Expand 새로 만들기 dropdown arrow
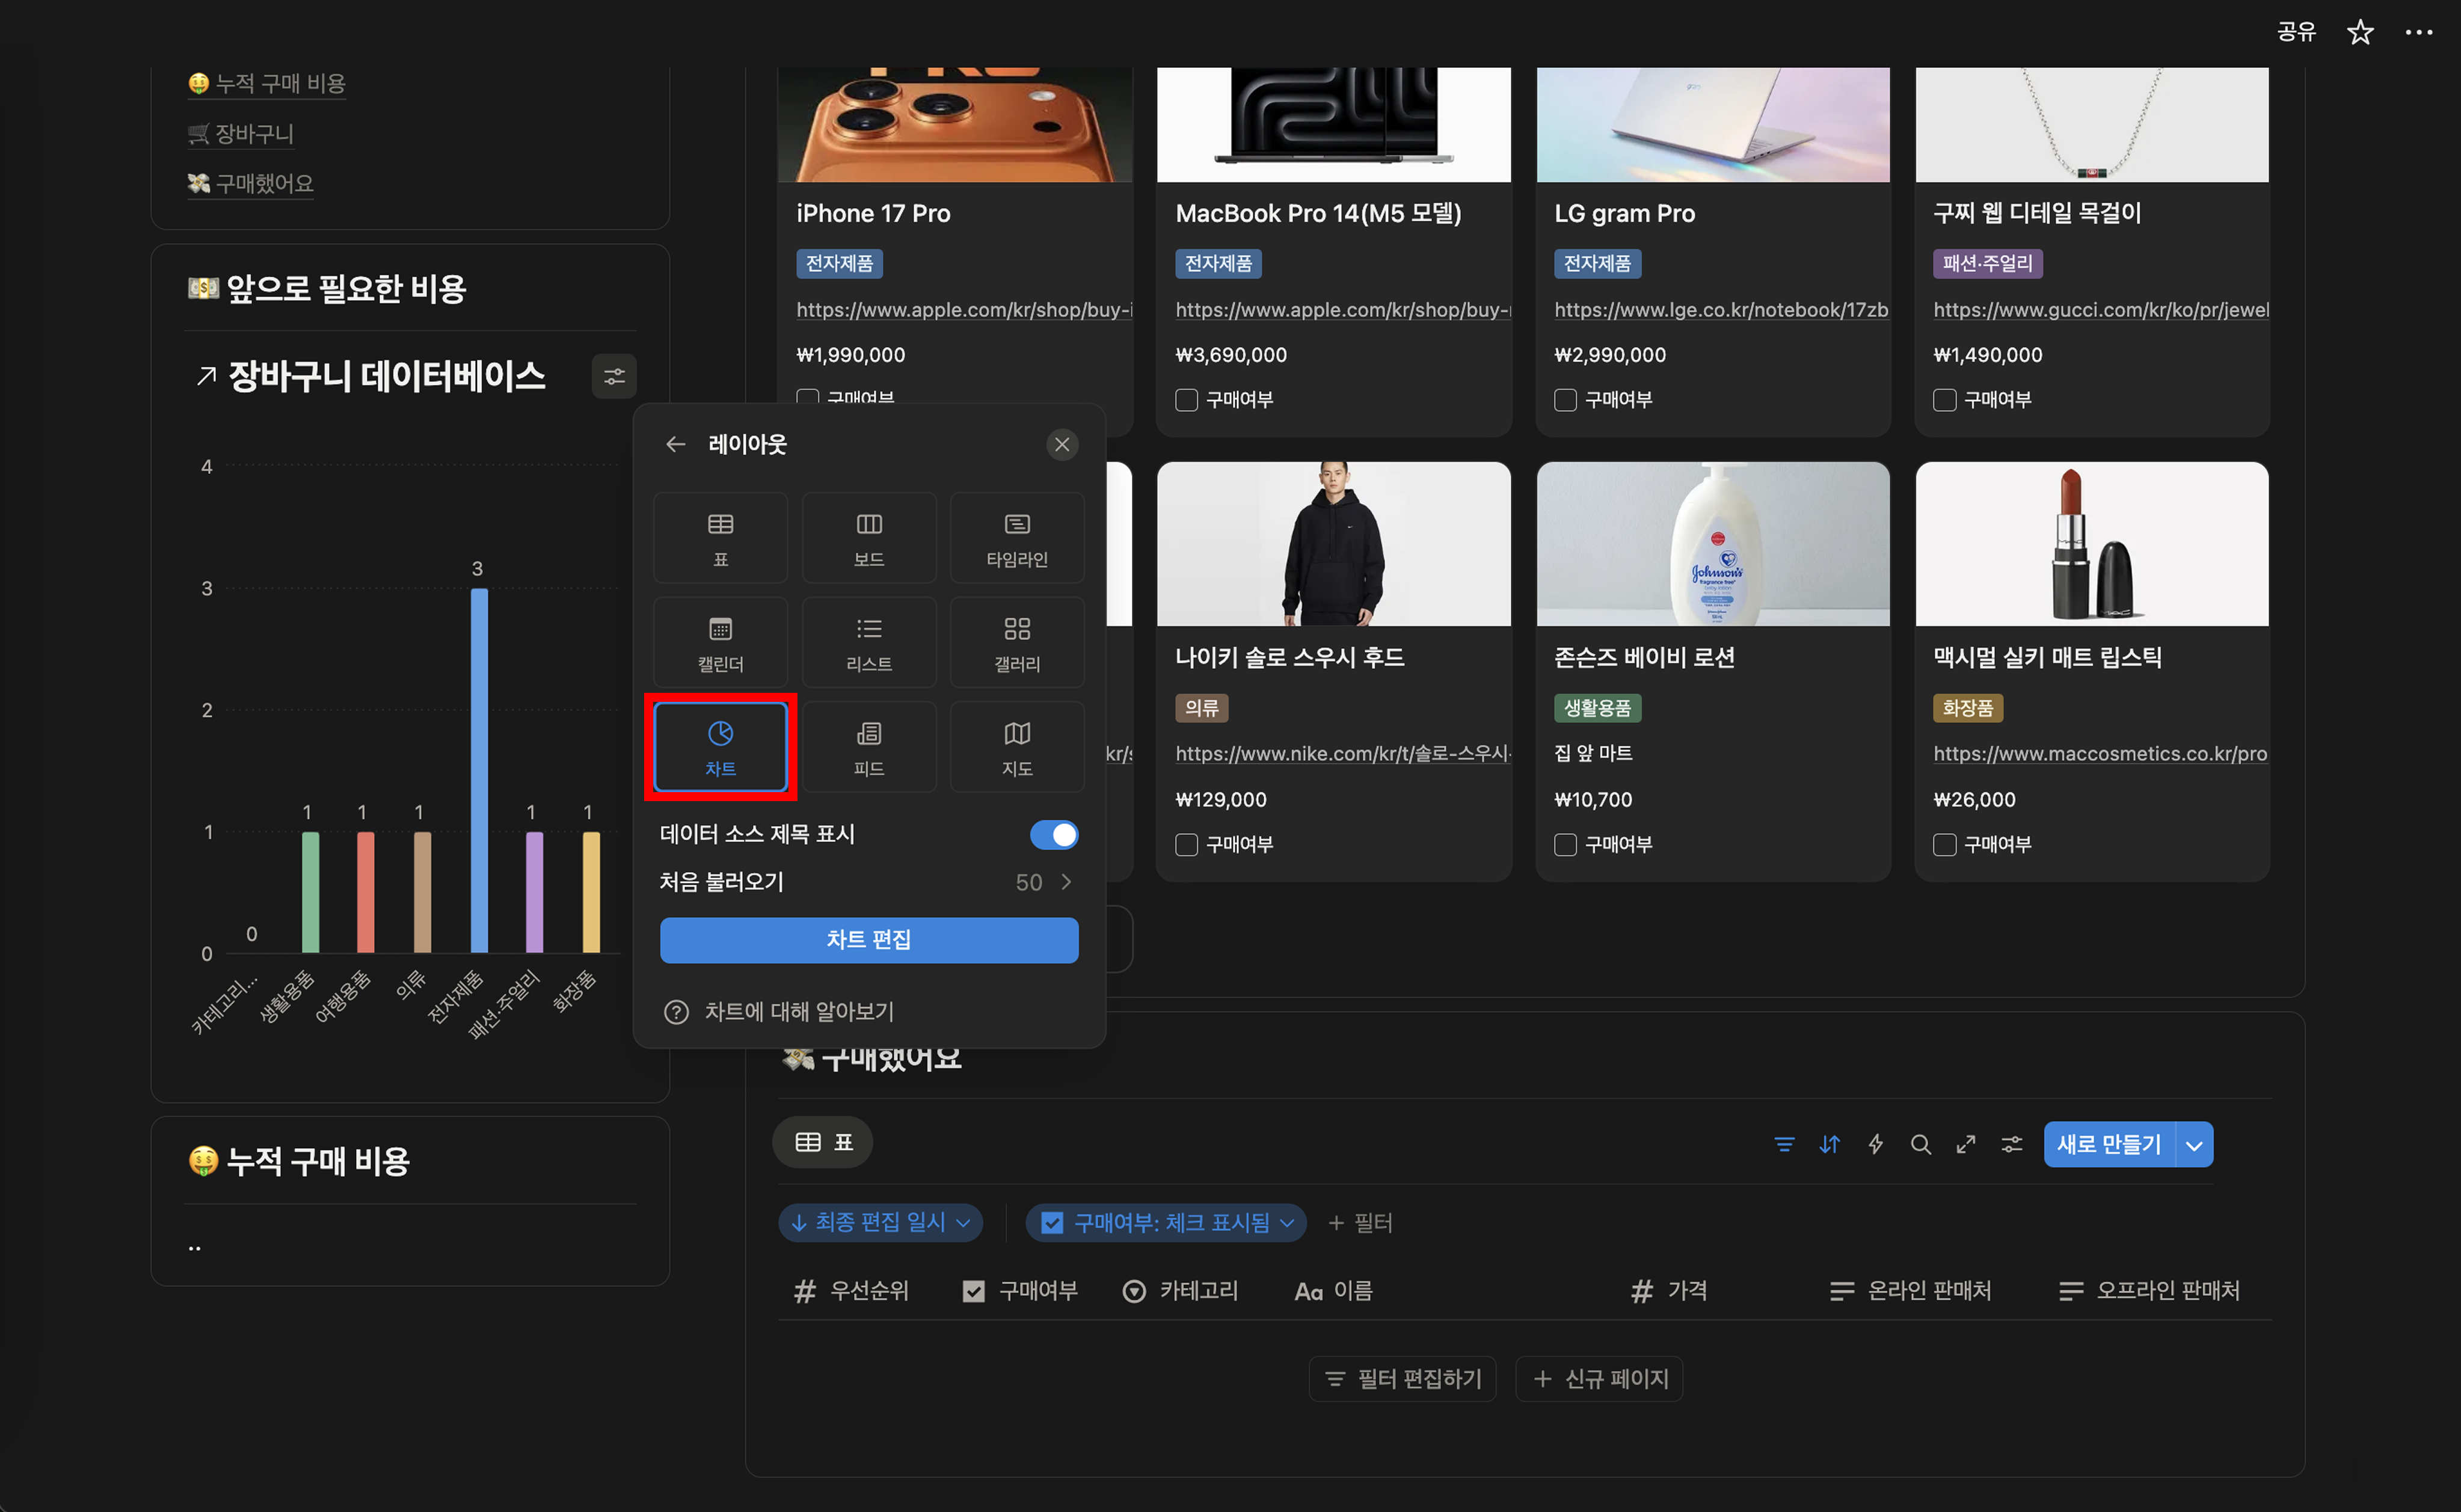Viewport: 2461px width, 1512px height. click(x=2194, y=1145)
